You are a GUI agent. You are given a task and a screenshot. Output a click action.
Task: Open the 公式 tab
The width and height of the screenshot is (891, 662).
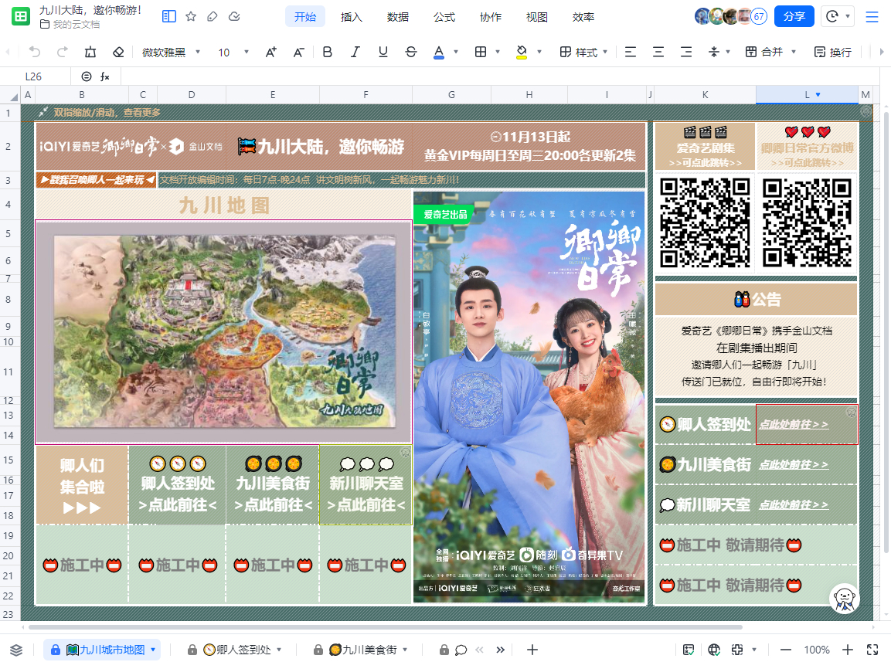coord(444,17)
